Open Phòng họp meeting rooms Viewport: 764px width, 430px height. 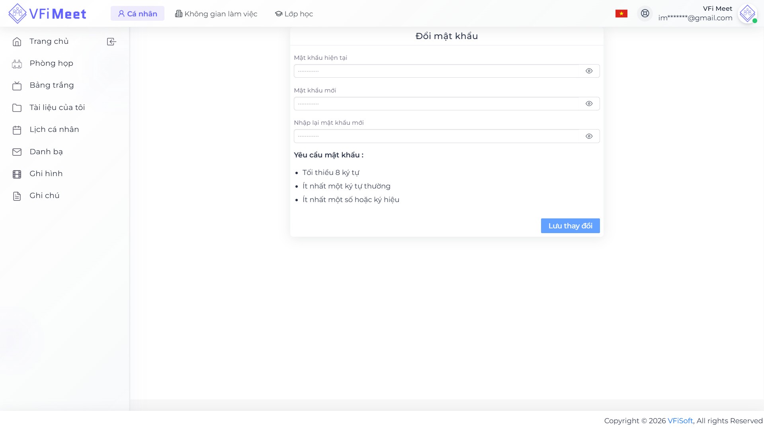click(51, 63)
